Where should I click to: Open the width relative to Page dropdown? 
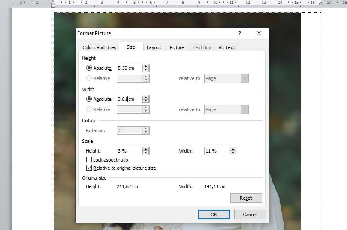click(226, 109)
